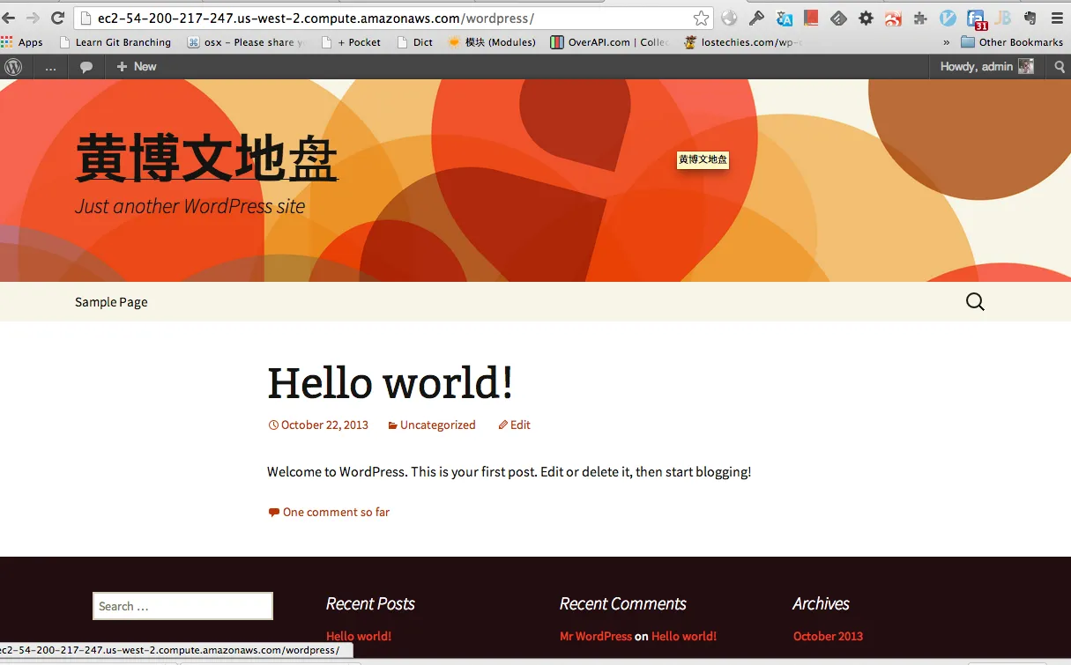Screen dimensions: 1071x665
Task: Bookmark this page with the star icon
Action: 701,18
